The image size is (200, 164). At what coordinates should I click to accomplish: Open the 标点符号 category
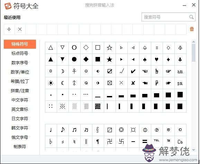pyautogui.click(x=20, y=53)
